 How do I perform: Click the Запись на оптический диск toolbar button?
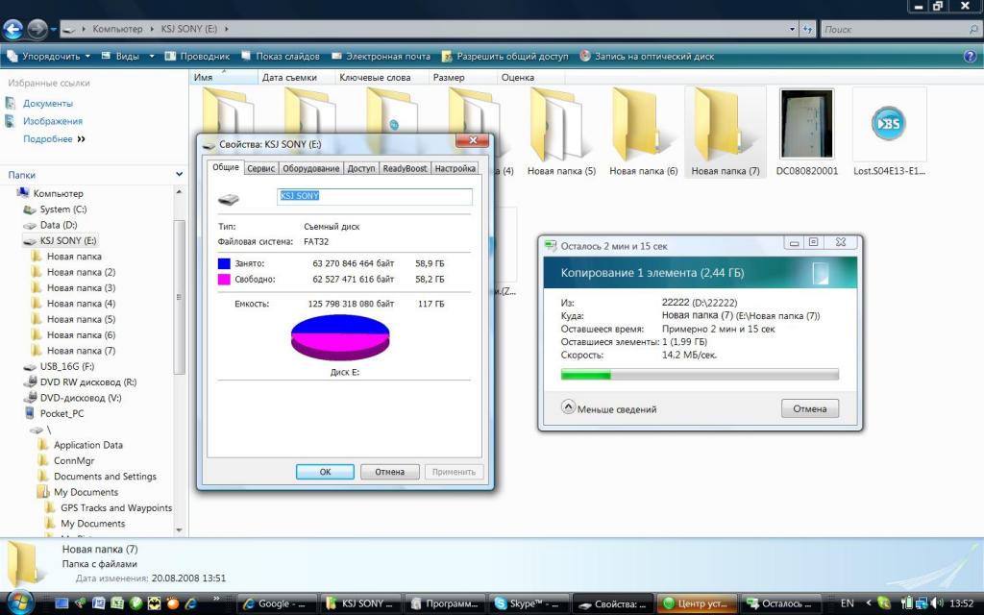click(x=647, y=57)
